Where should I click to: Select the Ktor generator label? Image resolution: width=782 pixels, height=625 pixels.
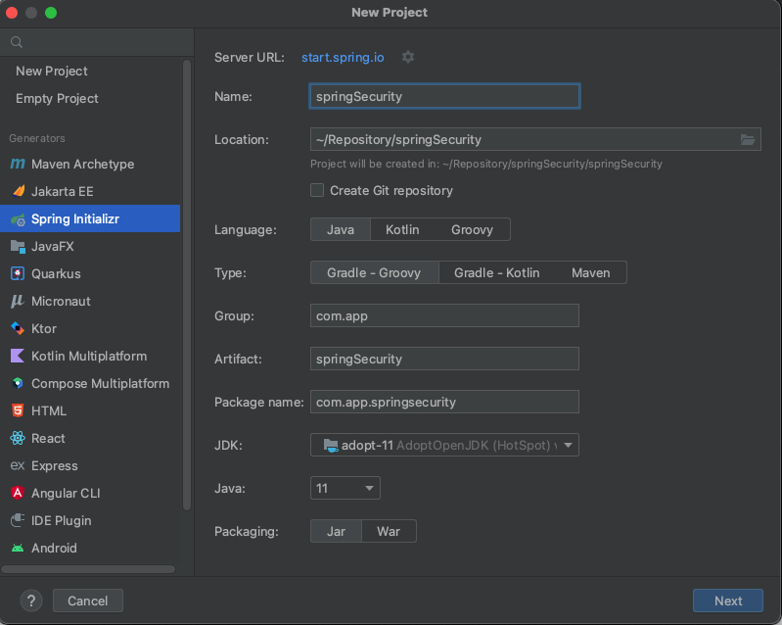(44, 328)
